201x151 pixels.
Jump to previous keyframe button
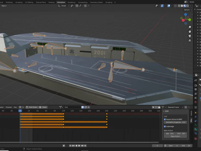pos(73,146)
